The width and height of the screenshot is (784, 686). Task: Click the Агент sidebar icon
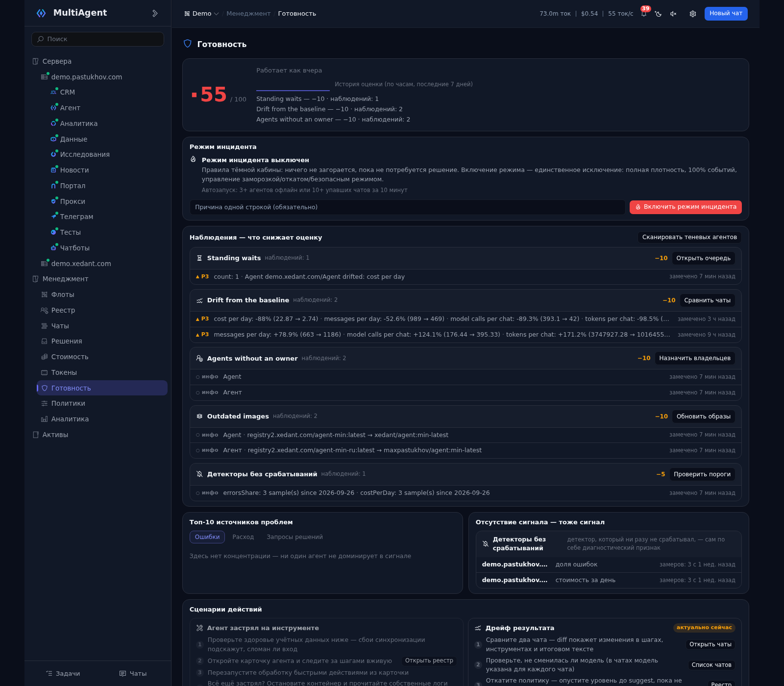pyautogui.click(x=53, y=108)
